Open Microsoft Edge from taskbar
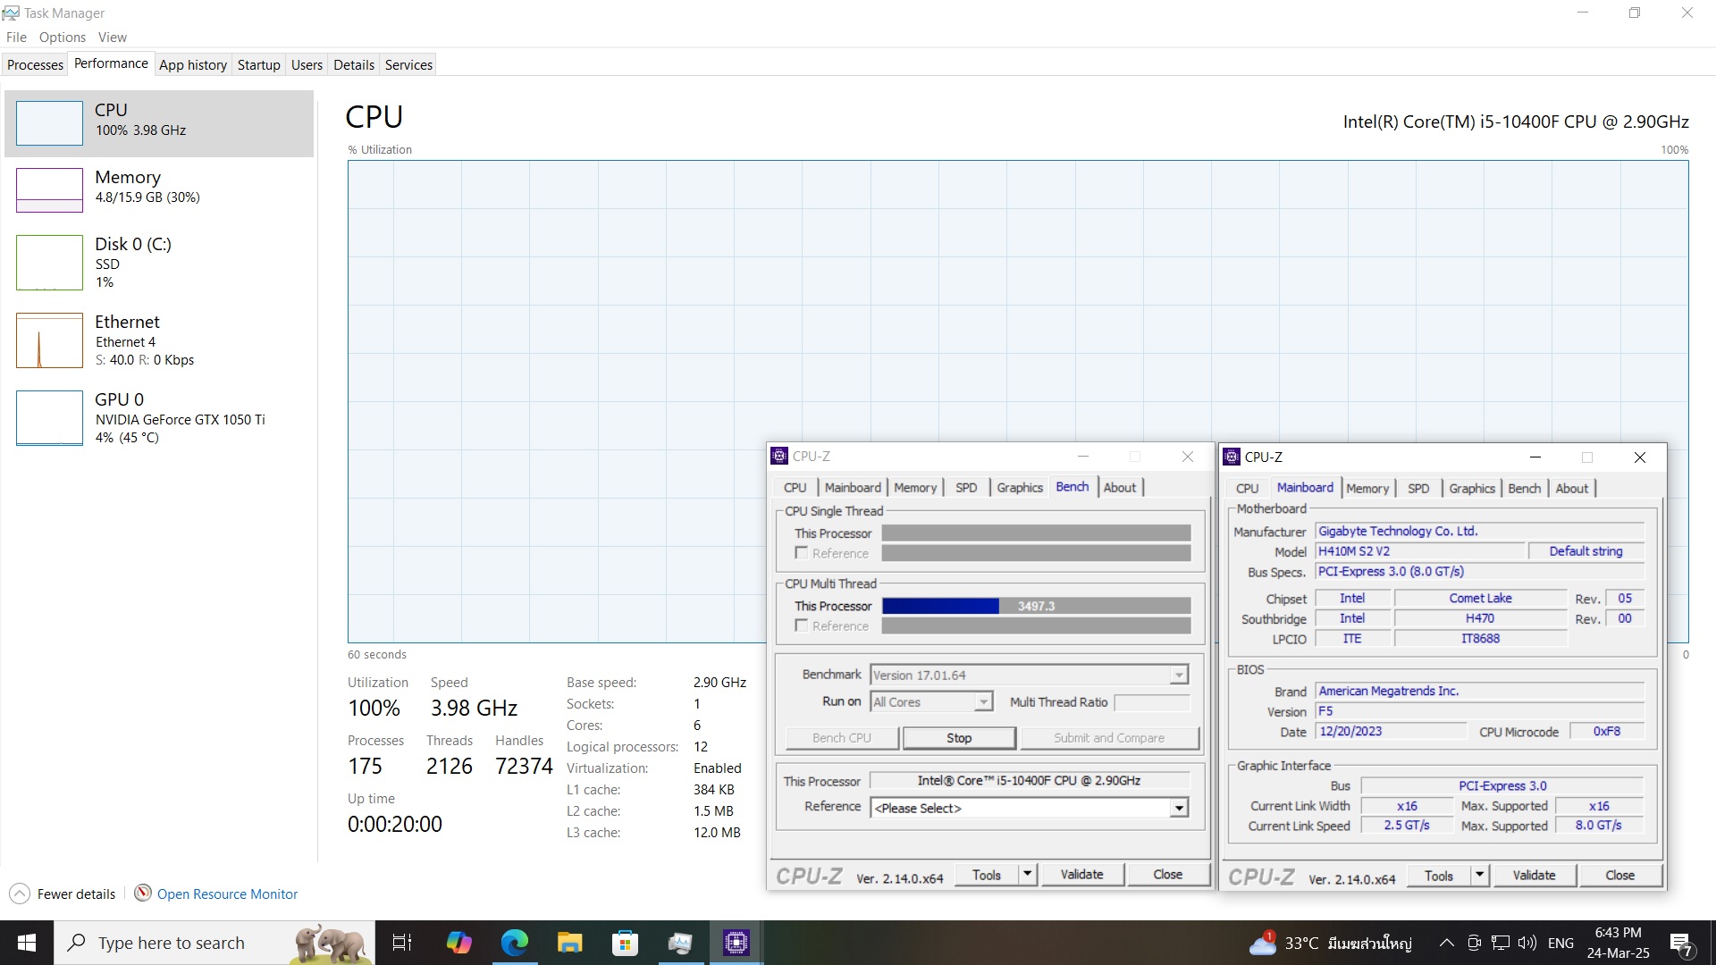 point(514,943)
